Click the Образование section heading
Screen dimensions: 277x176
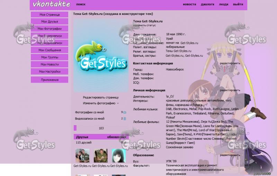point(143,155)
